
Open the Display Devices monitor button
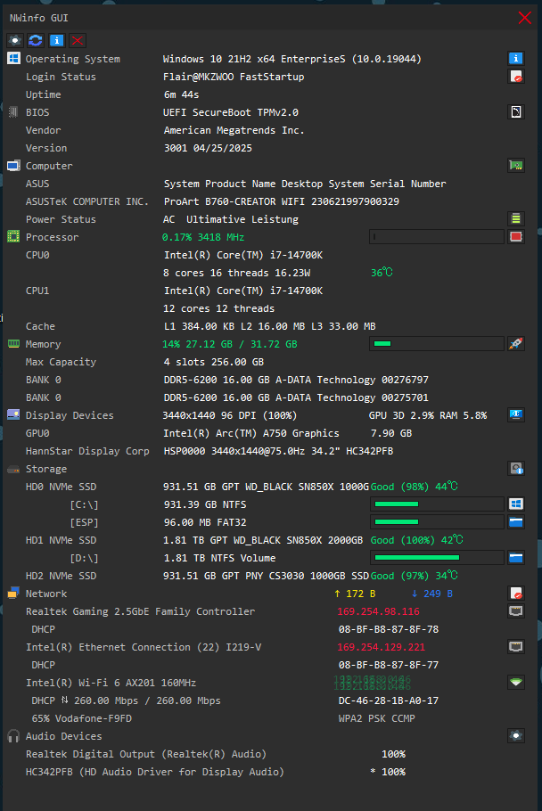point(515,414)
